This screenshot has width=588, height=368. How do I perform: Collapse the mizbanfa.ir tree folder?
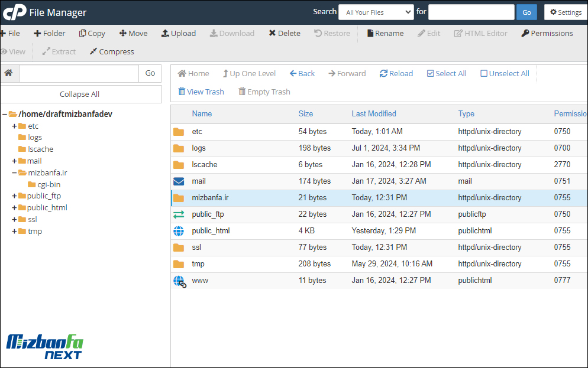point(14,172)
